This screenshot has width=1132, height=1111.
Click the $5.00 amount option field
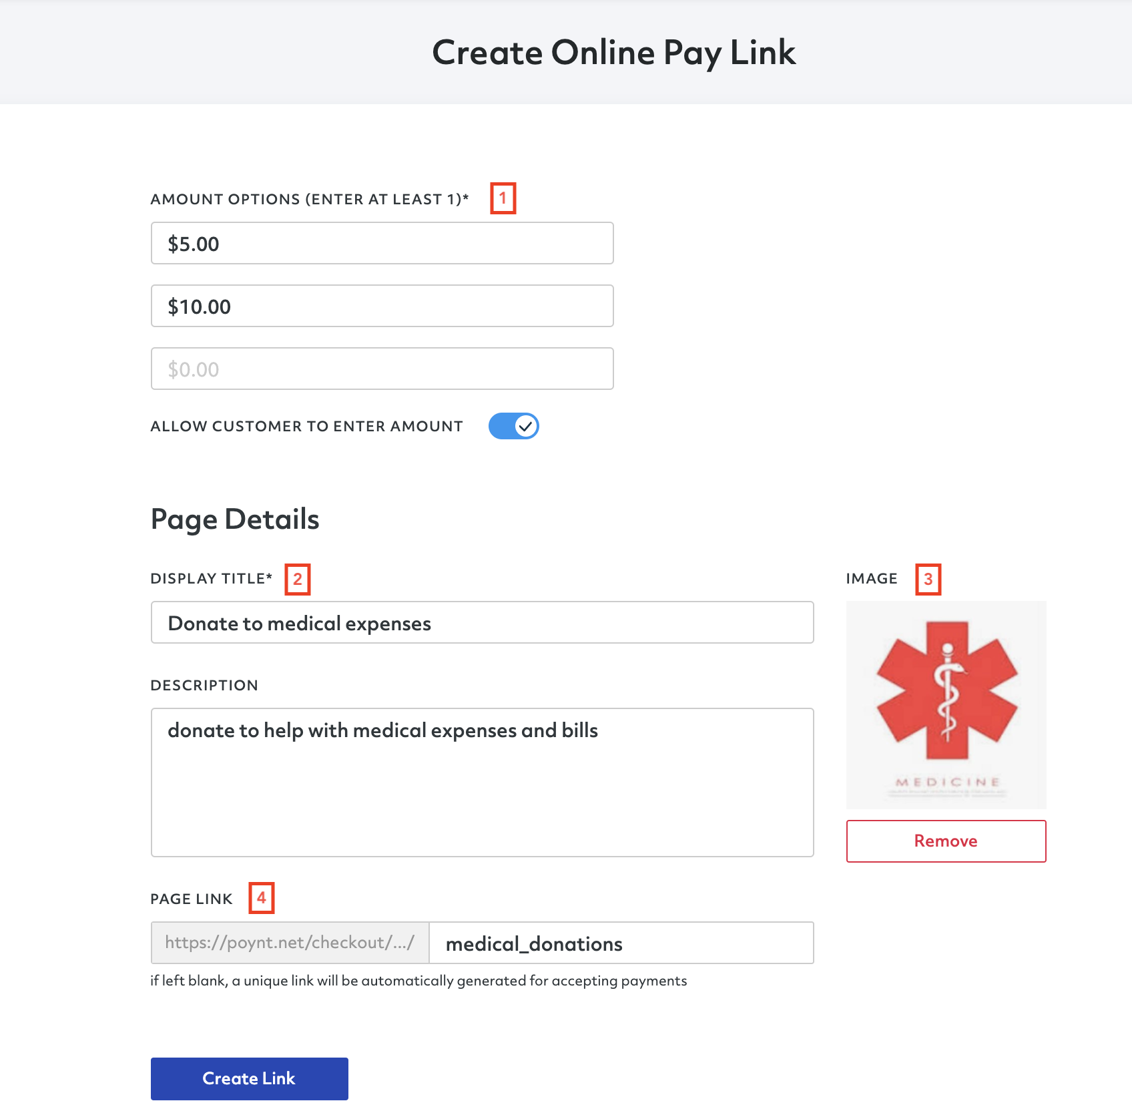click(x=382, y=243)
